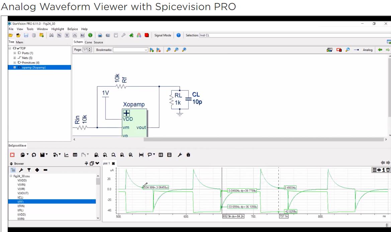
Task: Click the horizontal split layout icon
Action: pos(169,155)
